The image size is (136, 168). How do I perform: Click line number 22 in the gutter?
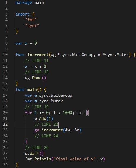click(x=5, y=124)
